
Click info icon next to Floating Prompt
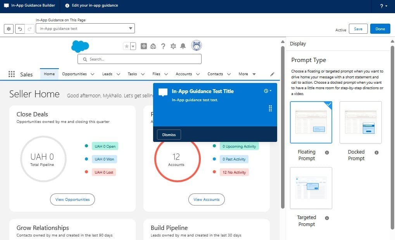pyautogui.click(x=327, y=152)
